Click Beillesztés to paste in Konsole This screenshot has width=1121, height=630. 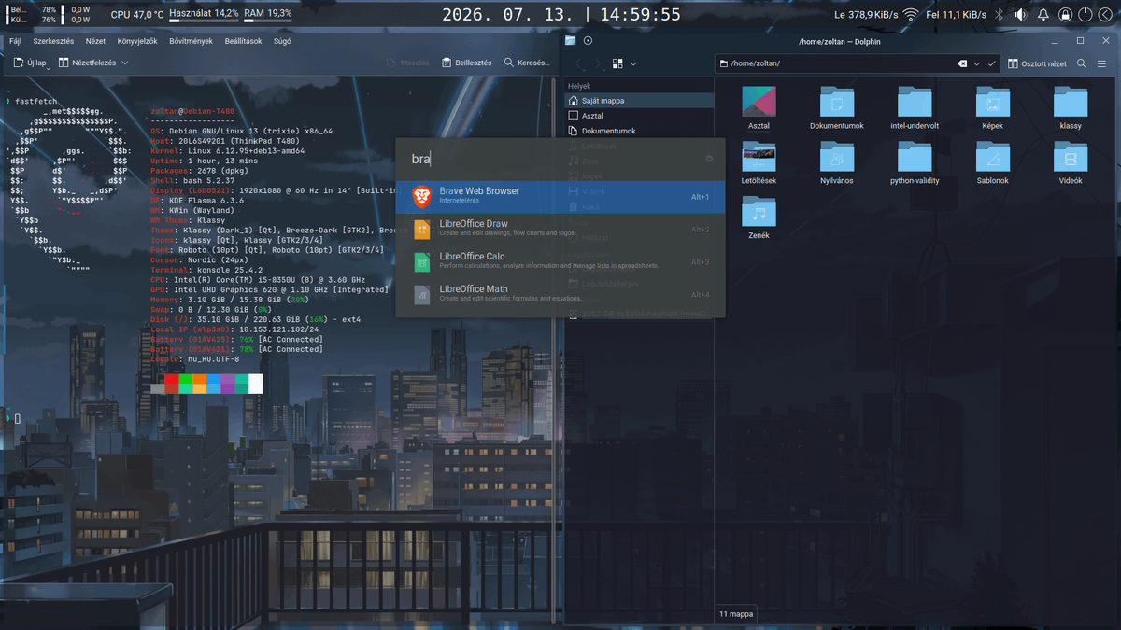point(465,63)
